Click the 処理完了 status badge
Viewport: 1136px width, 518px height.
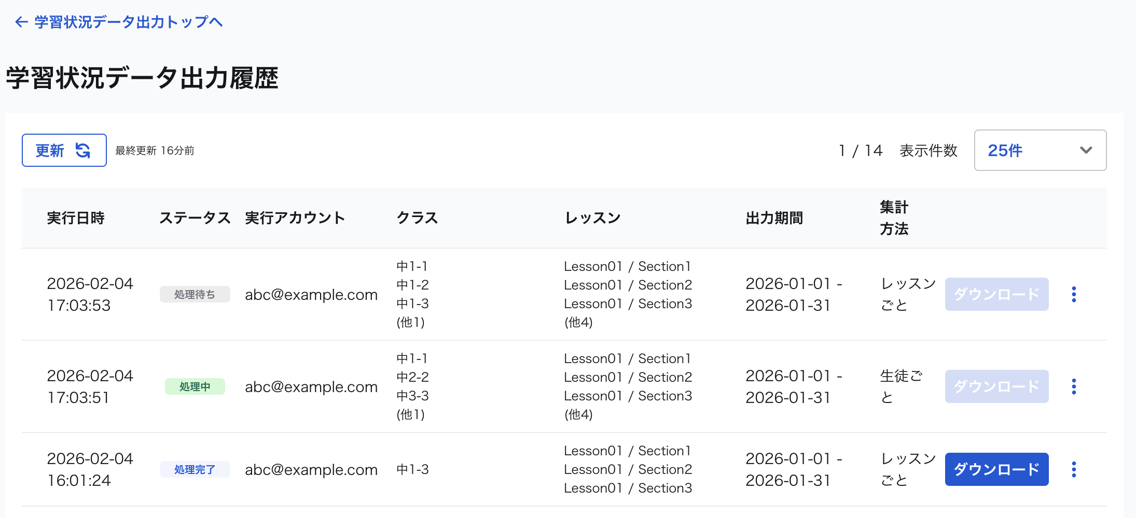coord(195,469)
